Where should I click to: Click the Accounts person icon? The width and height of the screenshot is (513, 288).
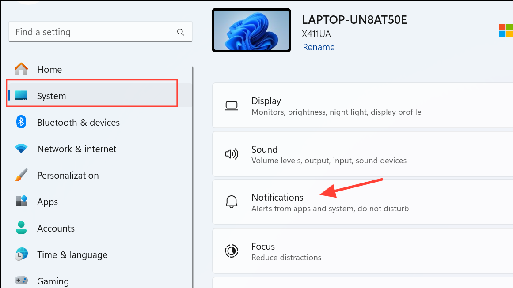21,228
